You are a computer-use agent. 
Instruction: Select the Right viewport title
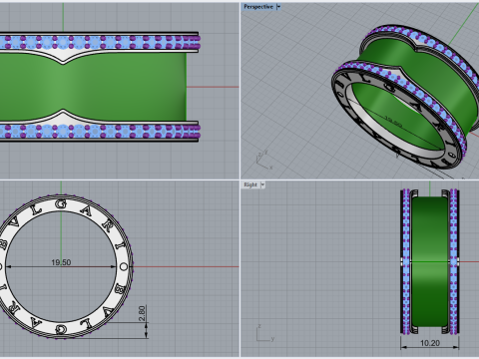click(250, 184)
